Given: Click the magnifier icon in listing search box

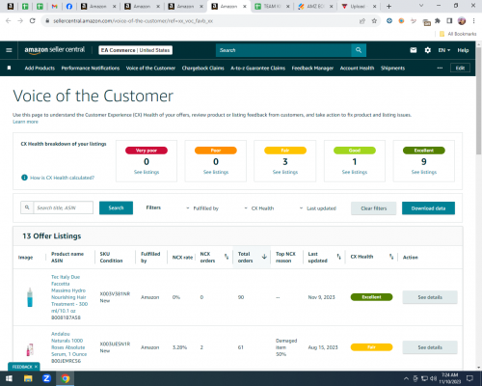Looking at the screenshot, I should point(27,207).
